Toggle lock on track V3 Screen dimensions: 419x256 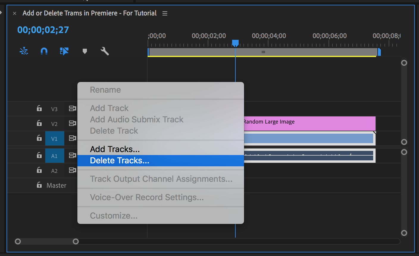39,108
